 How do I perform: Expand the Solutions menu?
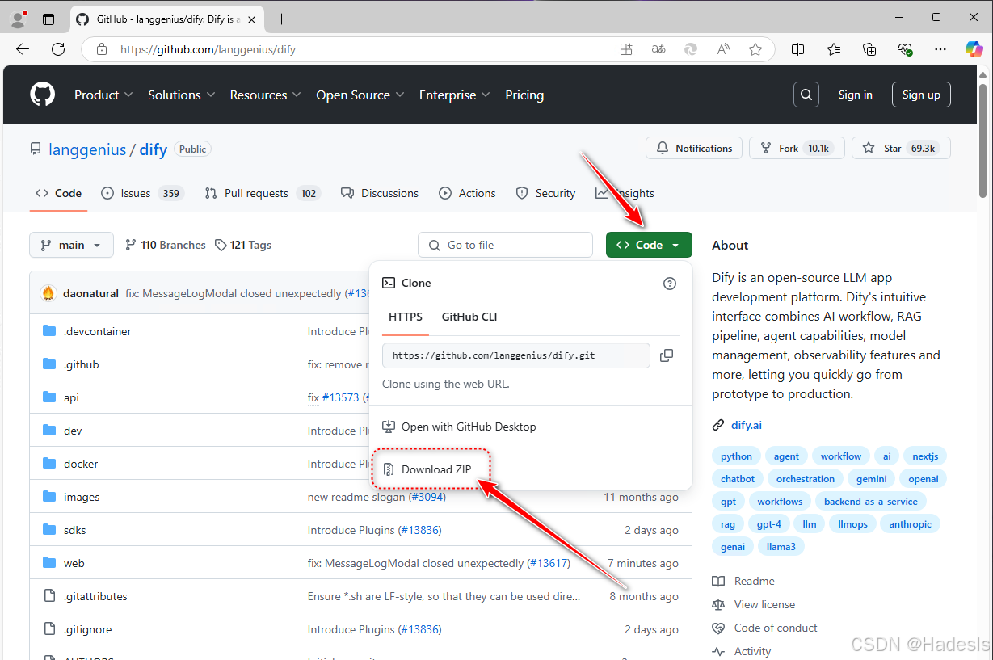pyautogui.click(x=182, y=95)
